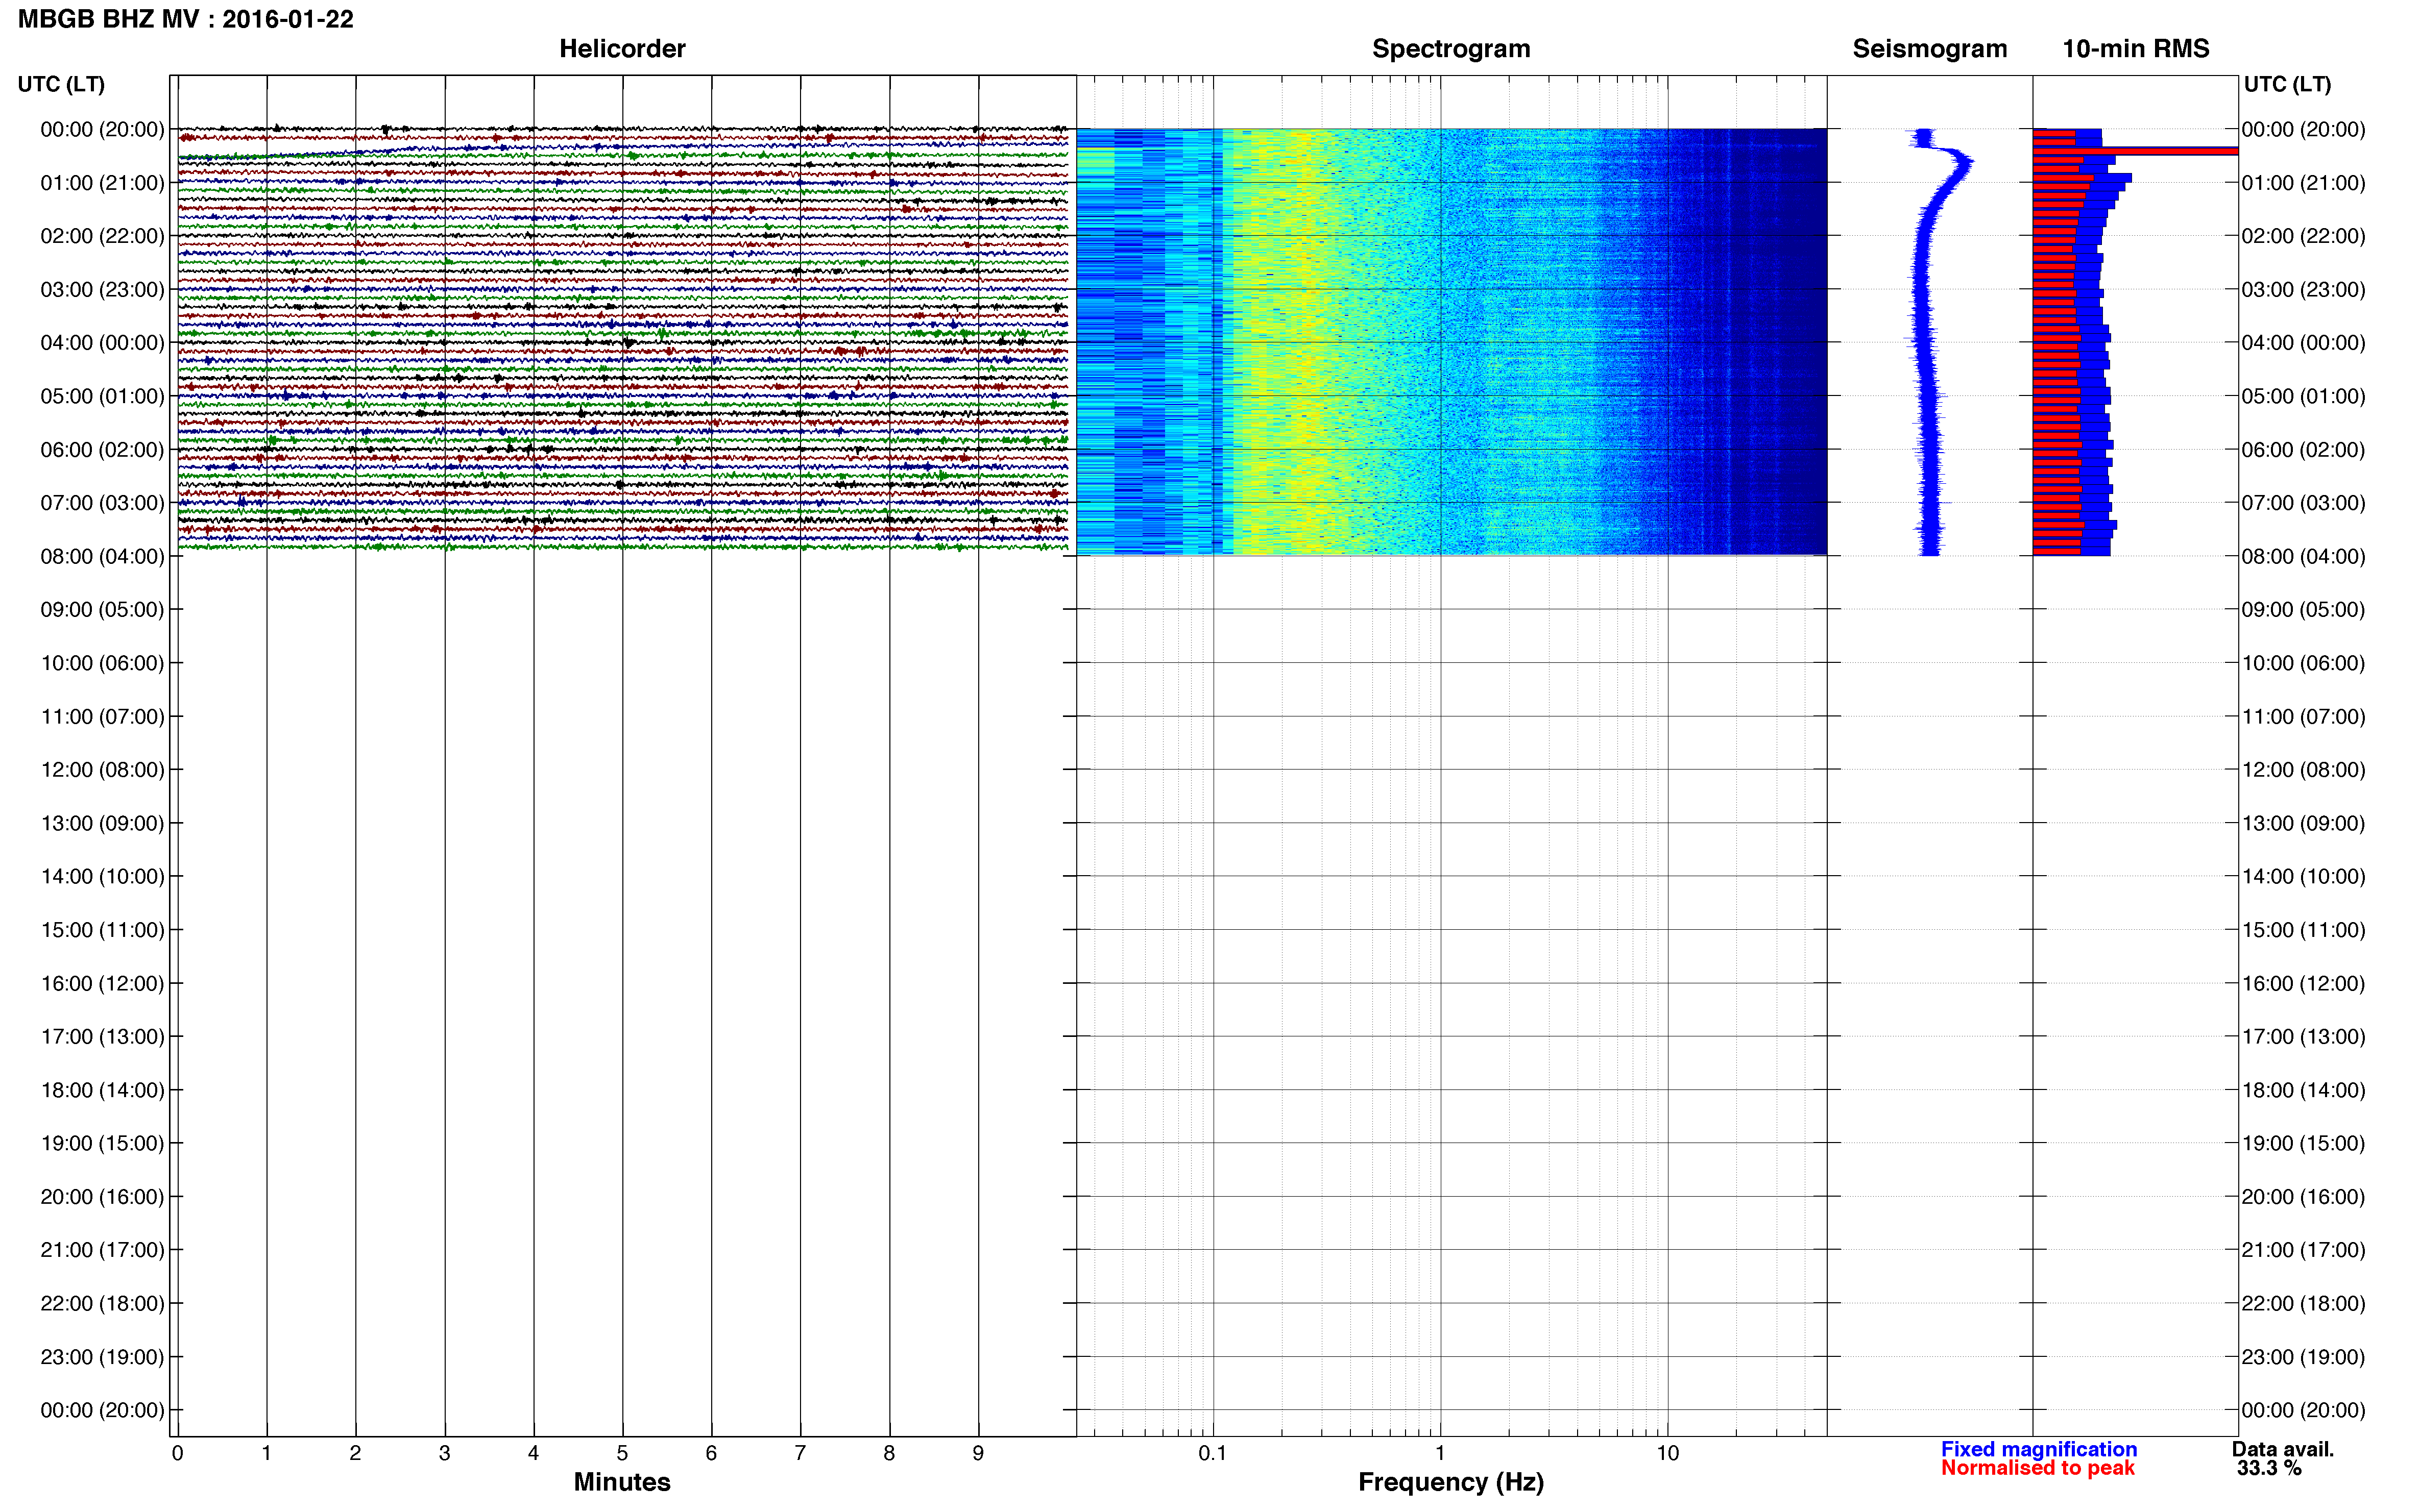Click the left '06:00 (02:00)' time label
Screen dimensions: 2420x1512
click(x=102, y=449)
